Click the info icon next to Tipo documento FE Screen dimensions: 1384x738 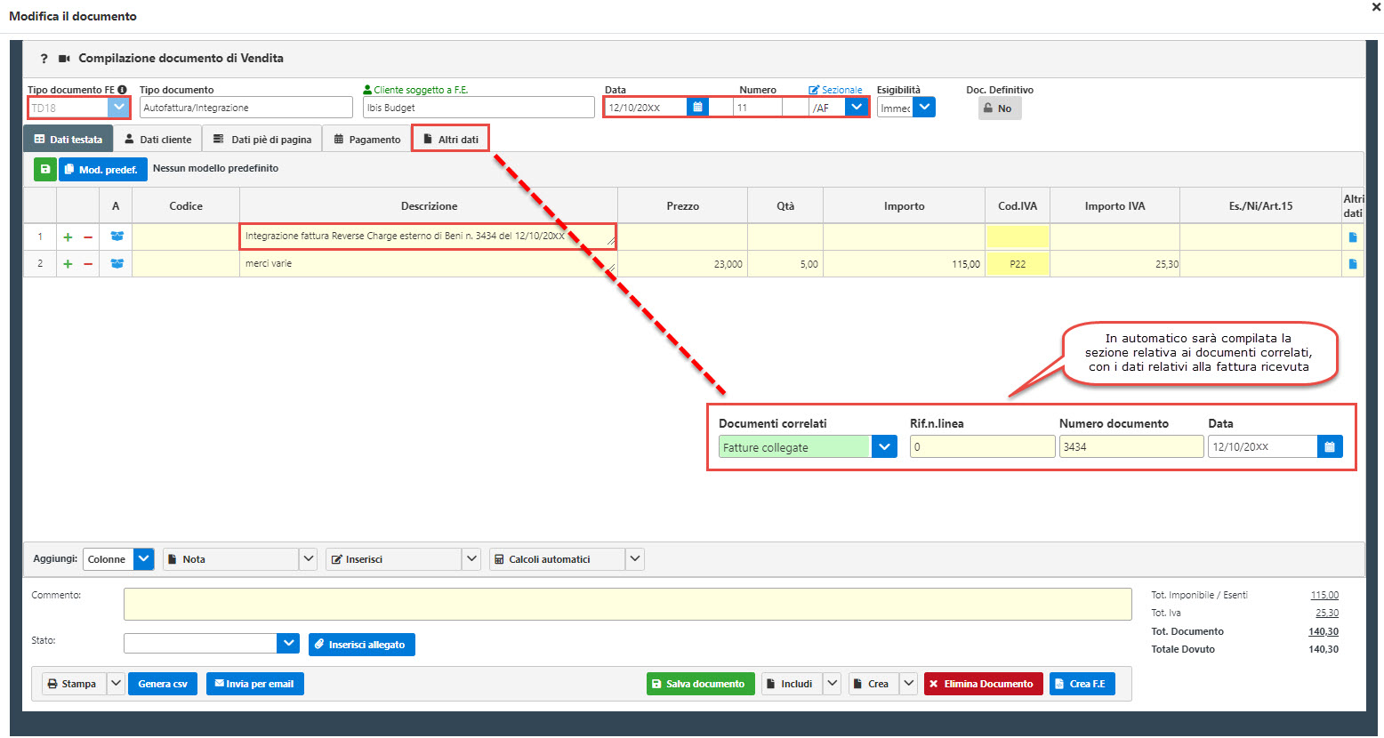[122, 90]
